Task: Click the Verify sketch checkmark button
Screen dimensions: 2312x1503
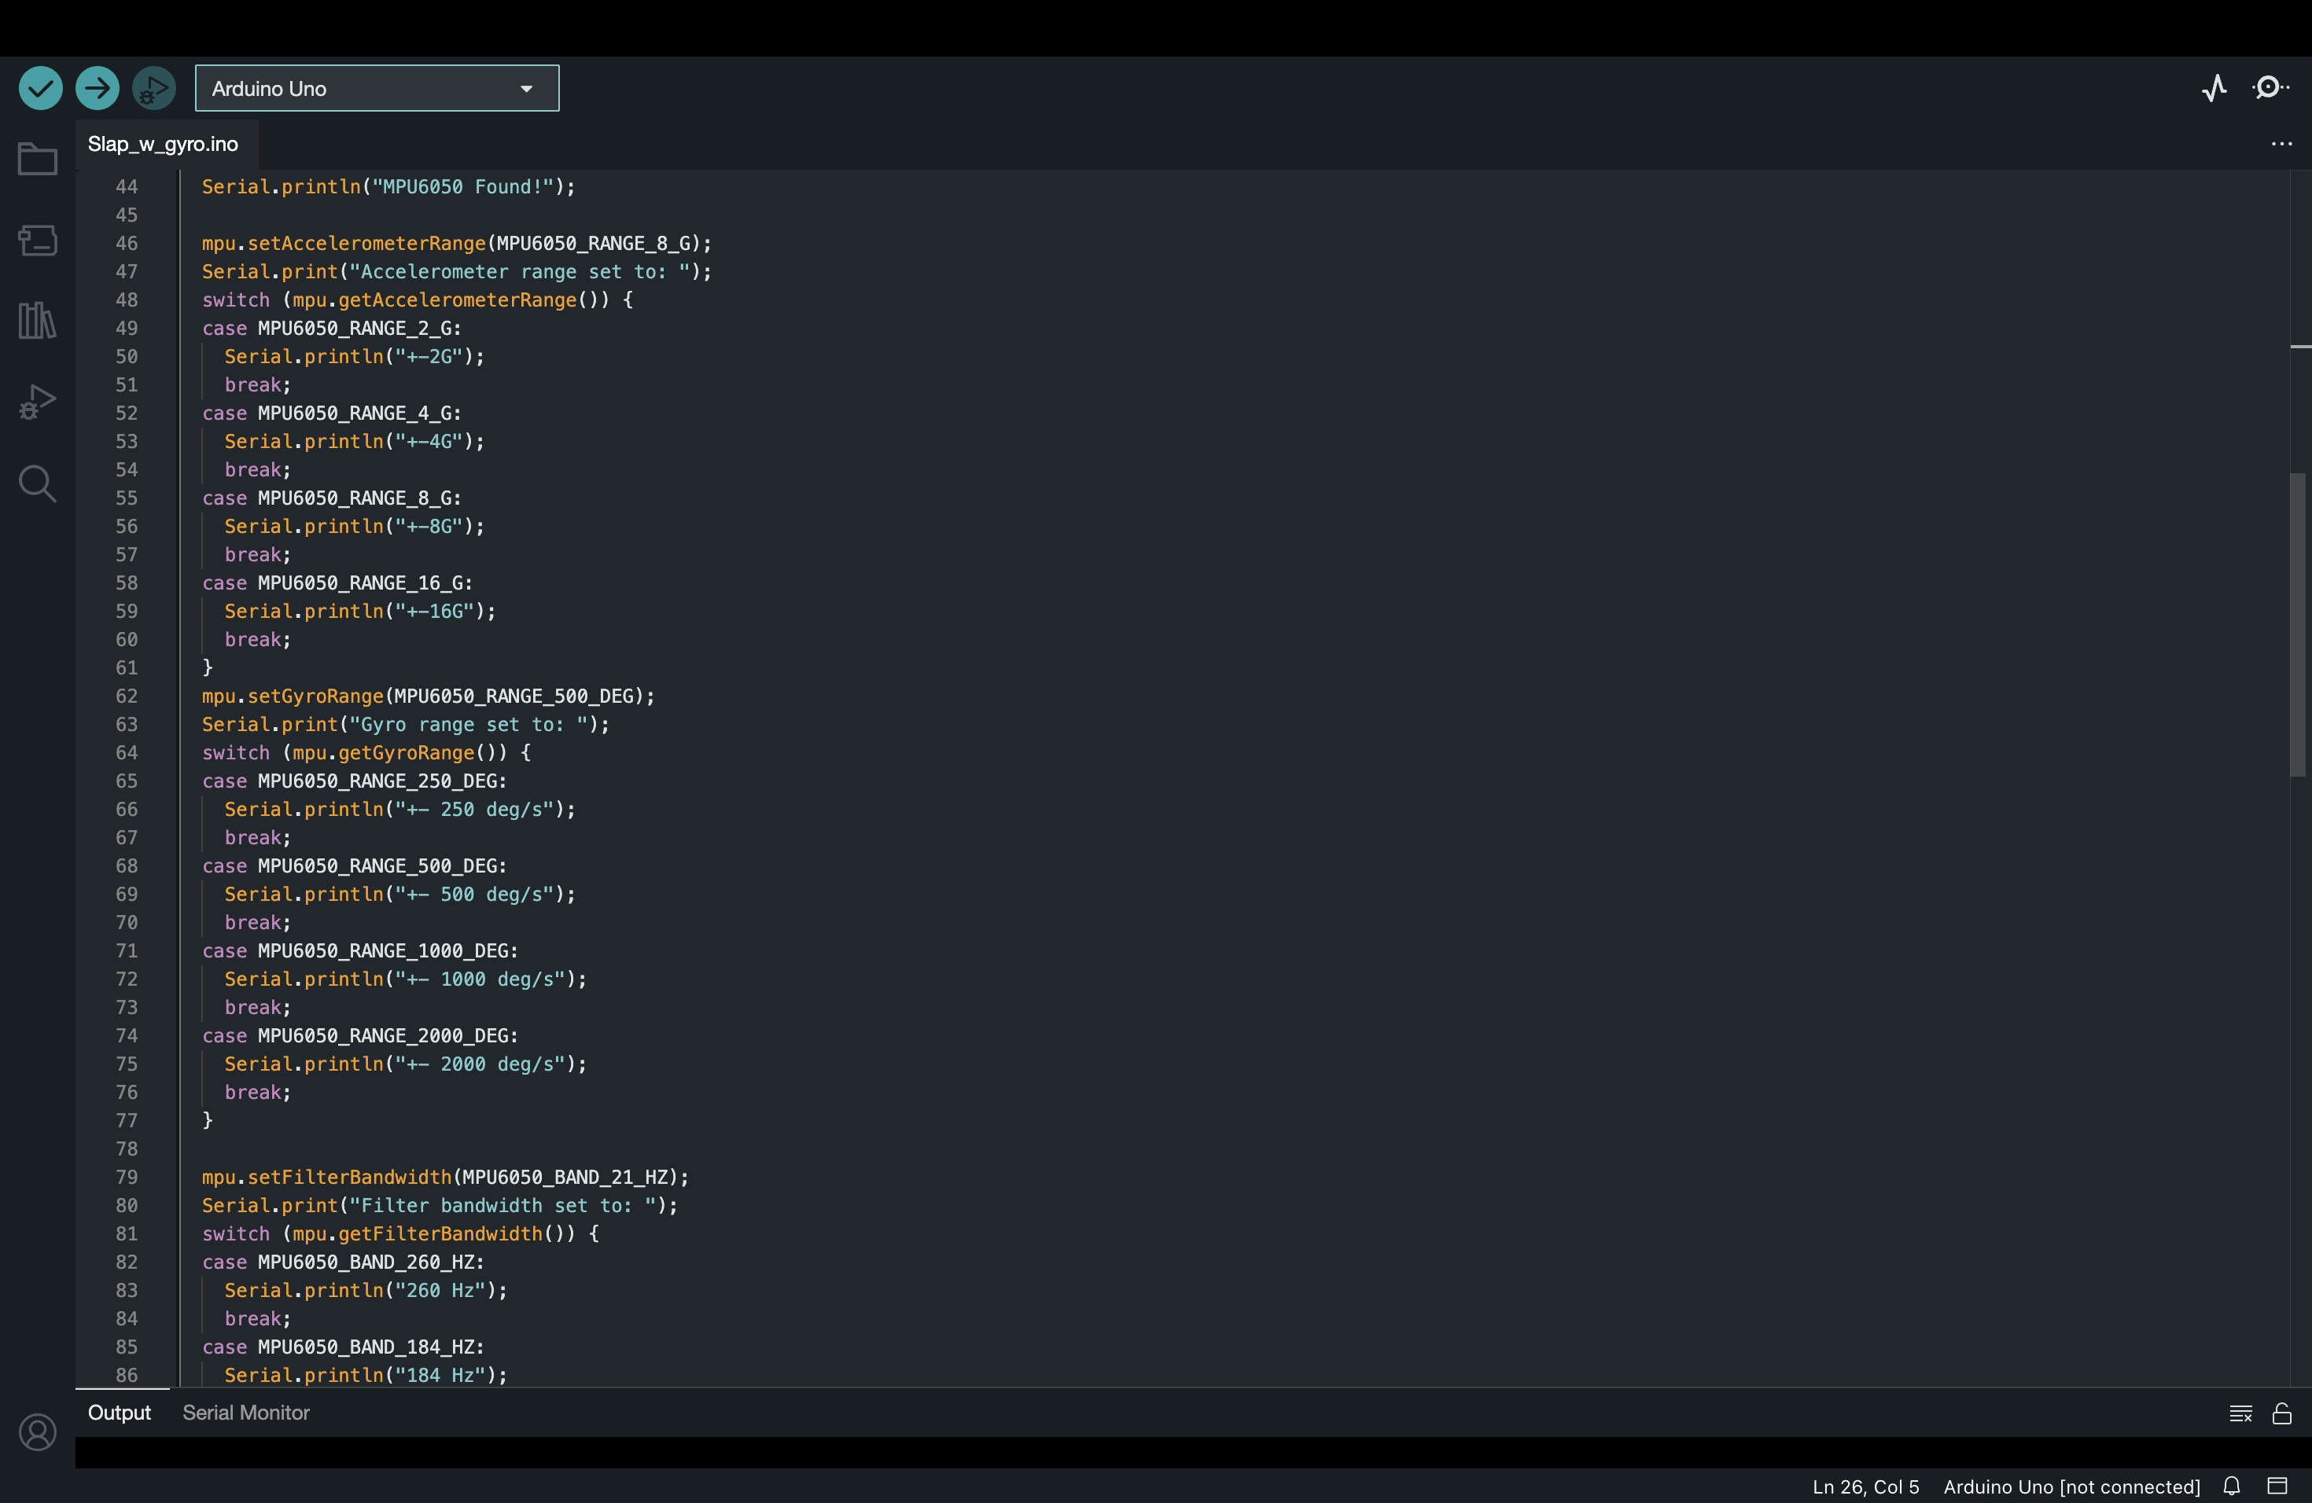Action: [x=41, y=88]
